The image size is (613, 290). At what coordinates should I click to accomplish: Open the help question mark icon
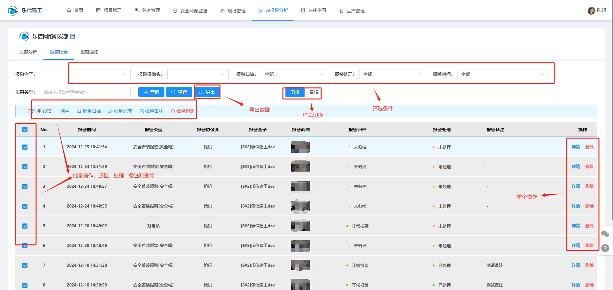(x=605, y=248)
